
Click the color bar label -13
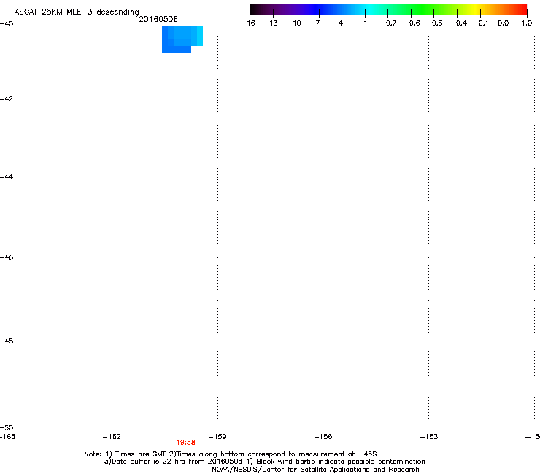tap(271, 23)
